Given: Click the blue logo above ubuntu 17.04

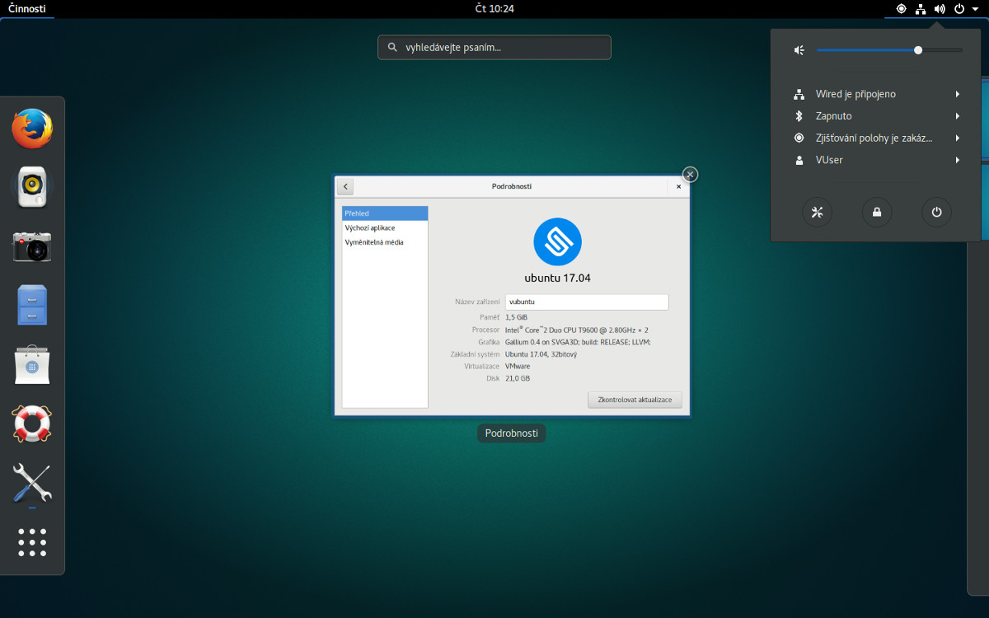Looking at the screenshot, I should tap(558, 241).
